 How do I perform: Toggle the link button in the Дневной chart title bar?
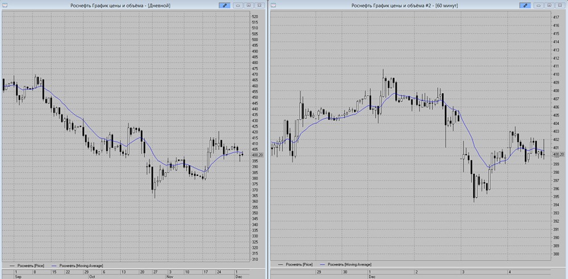pyautogui.click(x=224, y=6)
